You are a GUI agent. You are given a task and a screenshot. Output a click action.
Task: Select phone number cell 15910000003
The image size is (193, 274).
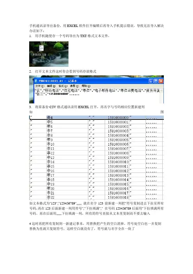(x=117, y=131)
